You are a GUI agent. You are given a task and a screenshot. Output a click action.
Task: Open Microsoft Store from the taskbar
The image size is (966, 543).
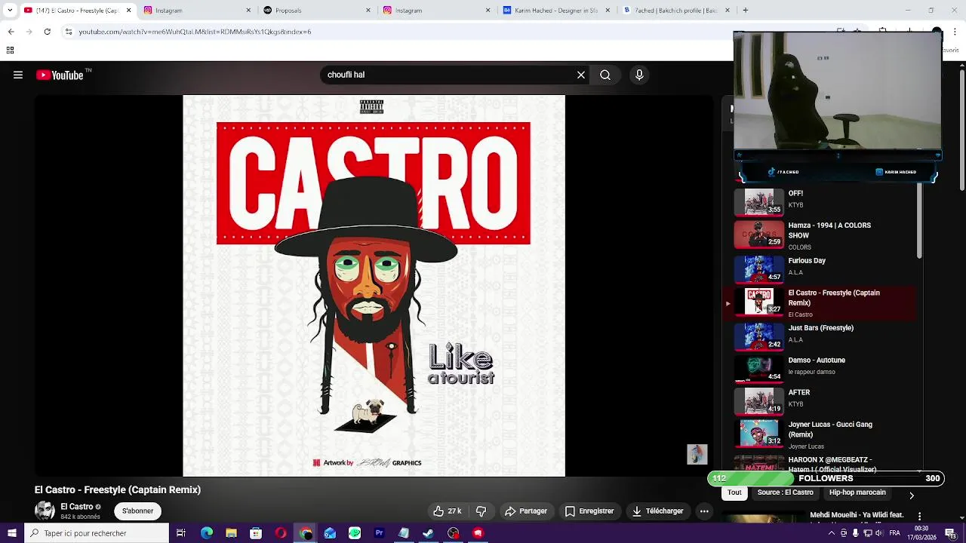pyautogui.click(x=256, y=533)
